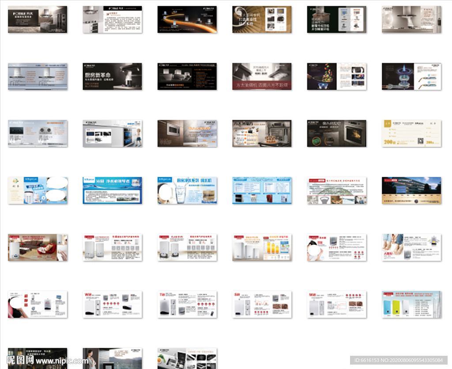This screenshot has height=369, width=452.
Task: Select the kitchen sink accessories page
Action: click(x=187, y=358)
